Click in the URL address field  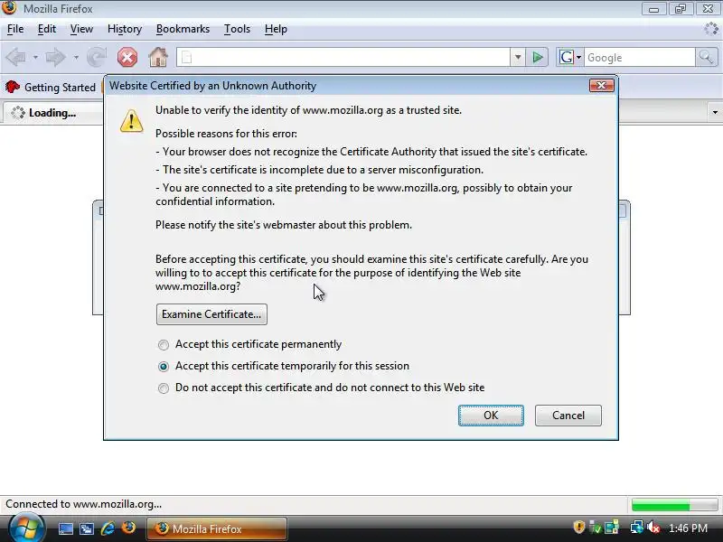(343, 58)
